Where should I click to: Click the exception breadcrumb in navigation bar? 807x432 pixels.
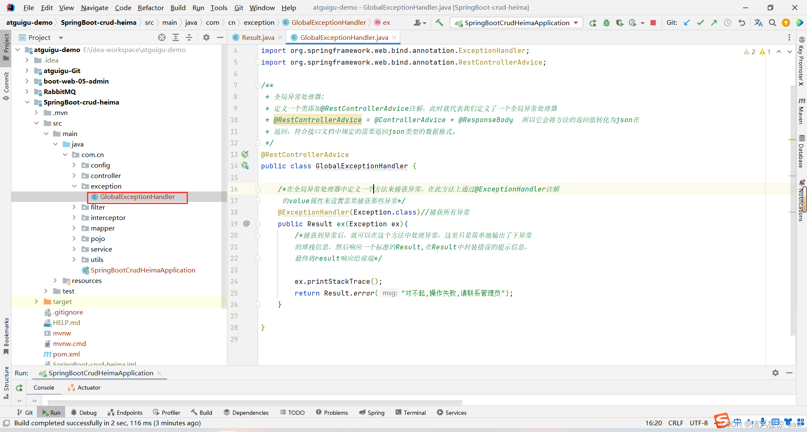click(x=259, y=23)
